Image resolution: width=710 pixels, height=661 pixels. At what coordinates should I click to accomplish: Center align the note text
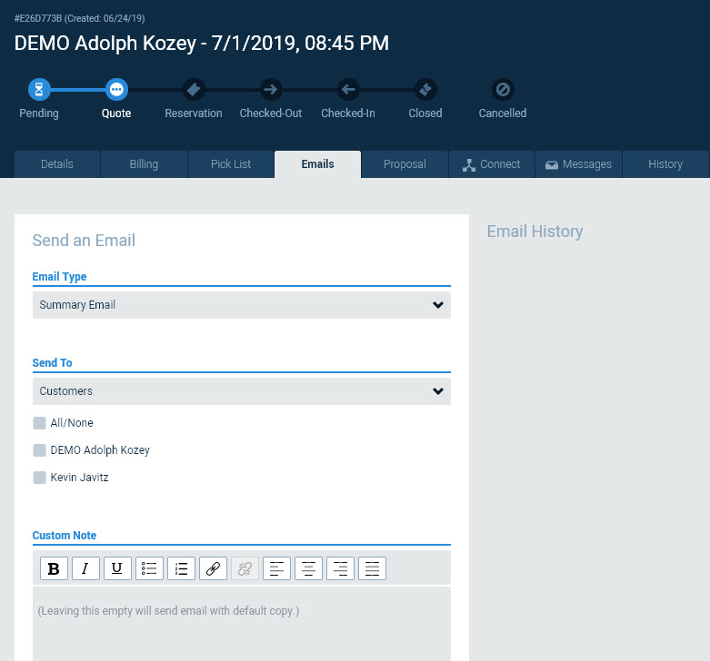(308, 568)
